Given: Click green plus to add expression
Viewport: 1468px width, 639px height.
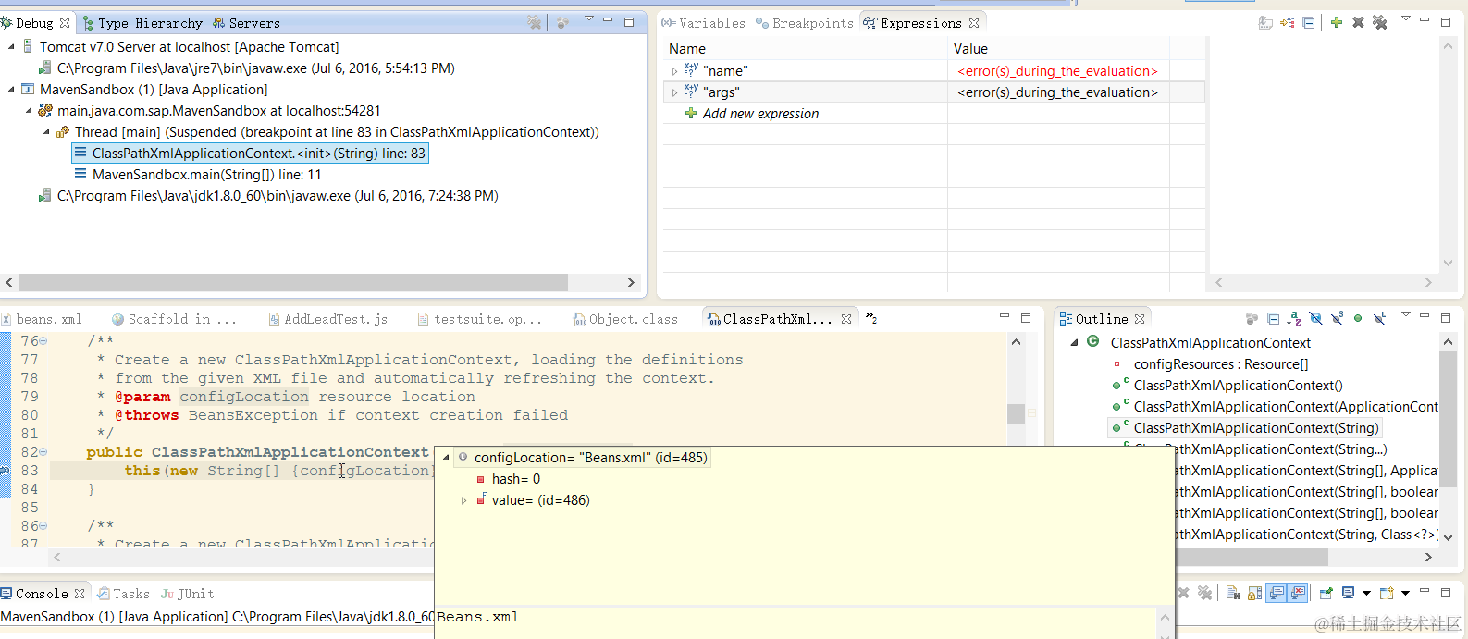Looking at the screenshot, I should [x=1337, y=22].
